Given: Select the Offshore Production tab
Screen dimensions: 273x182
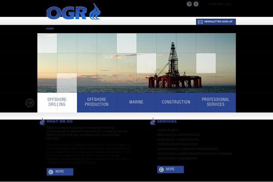Looking at the screenshot, I should 97,102.
